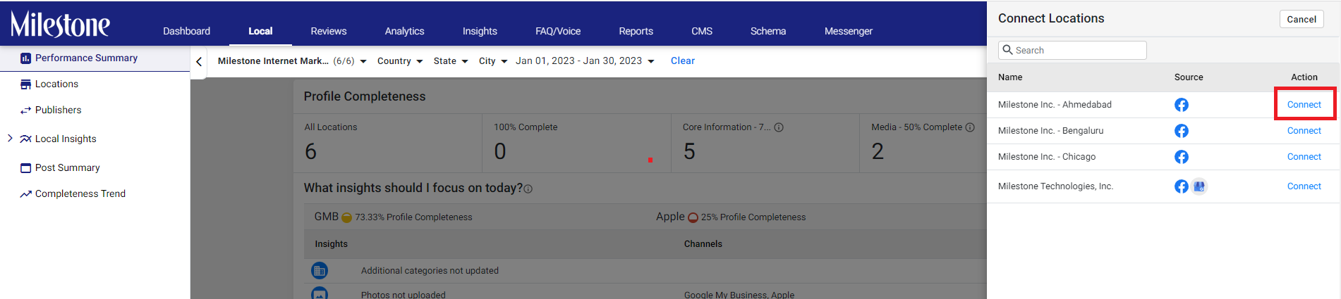1341x299 pixels.
Task: Open the City filter dropdown
Action: tap(493, 61)
